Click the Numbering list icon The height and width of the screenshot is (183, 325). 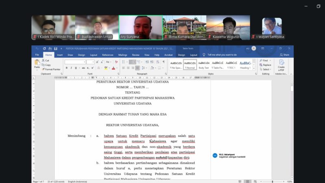131,62
